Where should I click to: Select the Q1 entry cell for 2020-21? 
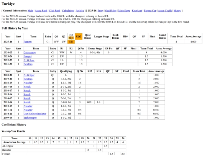click(x=53, y=75)
